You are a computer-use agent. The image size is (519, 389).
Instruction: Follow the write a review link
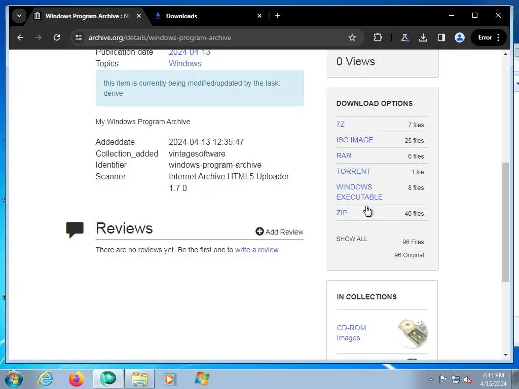coord(256,250)
